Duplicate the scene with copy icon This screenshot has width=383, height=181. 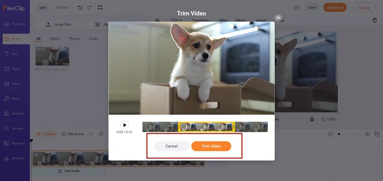[x=100, y=134]
